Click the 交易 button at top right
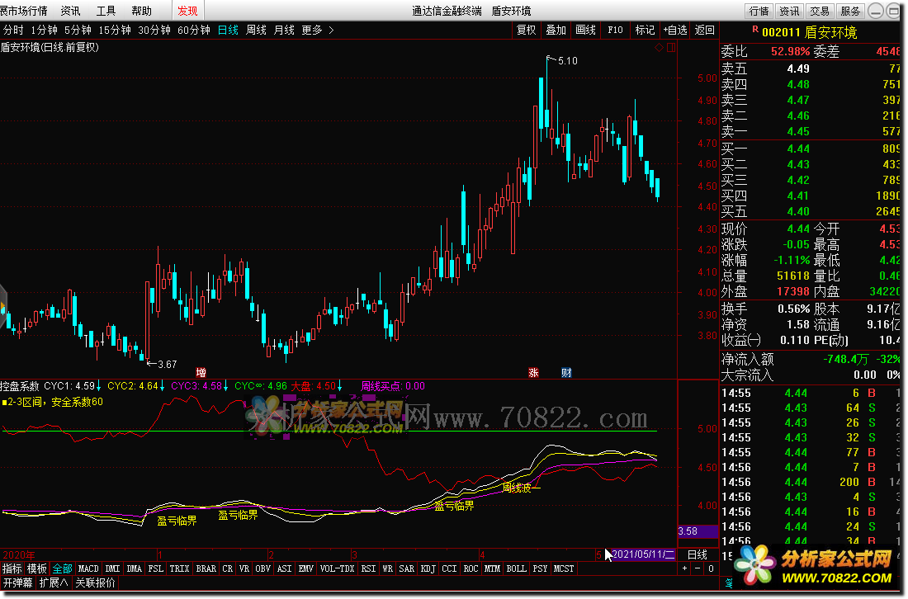 coord(820,11)
